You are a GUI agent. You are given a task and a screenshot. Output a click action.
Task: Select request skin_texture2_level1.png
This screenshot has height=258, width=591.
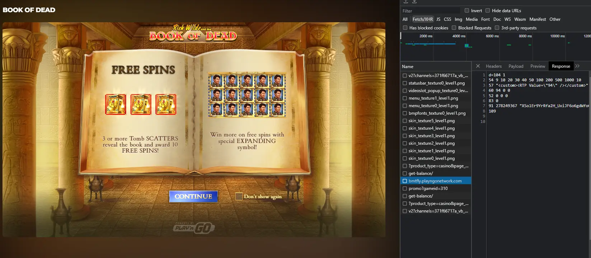point(436,143)
